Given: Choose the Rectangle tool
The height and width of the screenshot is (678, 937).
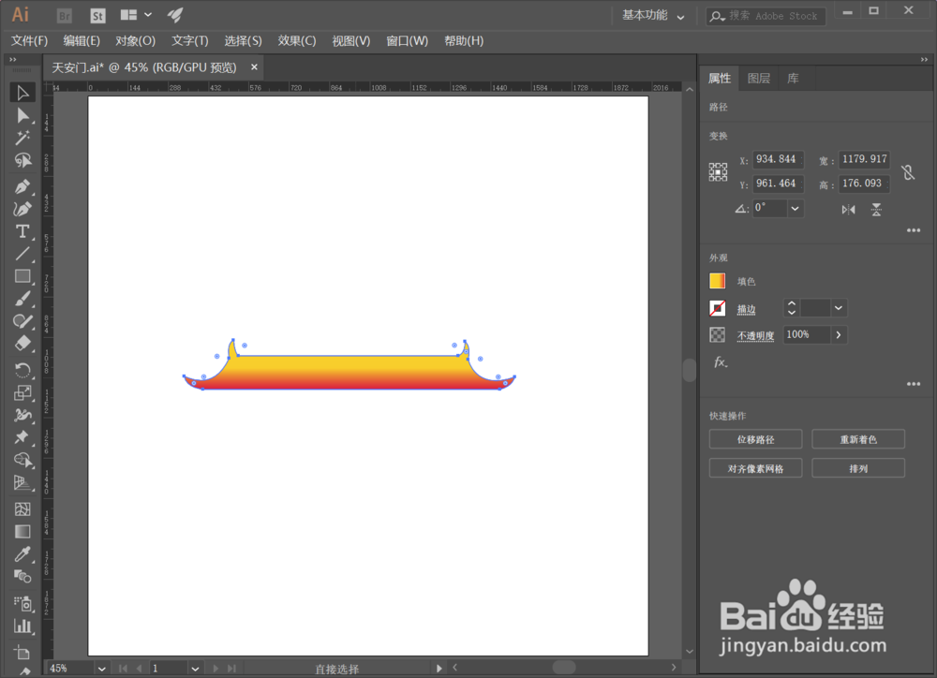Looking at the screenshot, I should click(x=23, y=276).
